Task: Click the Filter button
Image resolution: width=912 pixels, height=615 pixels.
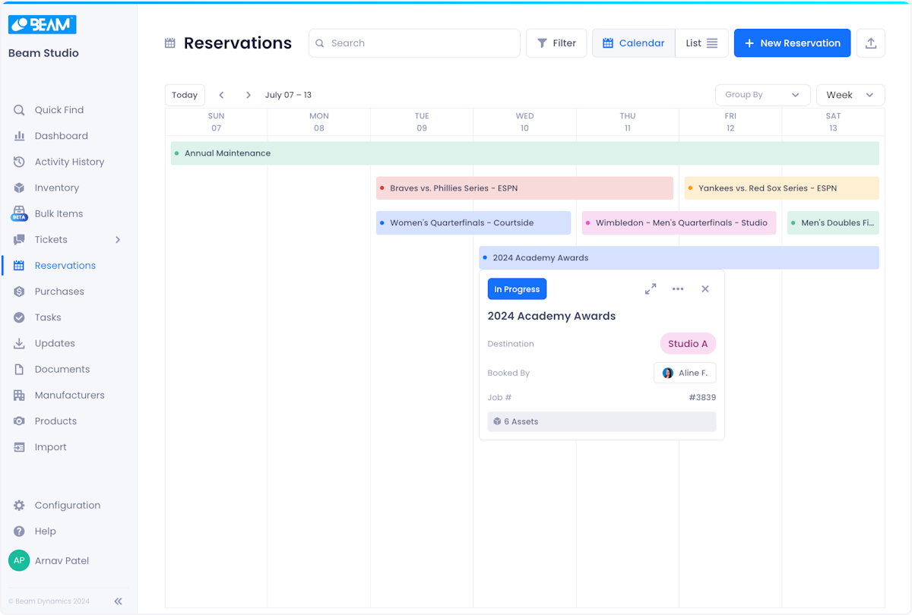Action: [556, 43]
